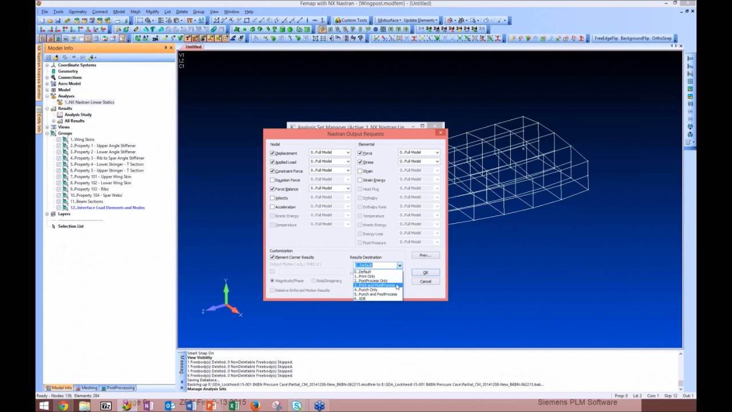This screenshot has width=732, height=412.
Task: Click the Results Destination dropdown arrow
Action: (399, 266)
